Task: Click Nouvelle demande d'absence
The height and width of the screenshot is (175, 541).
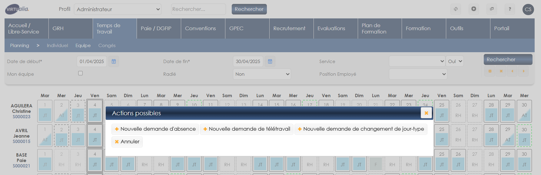Action: tap(155, 129)
